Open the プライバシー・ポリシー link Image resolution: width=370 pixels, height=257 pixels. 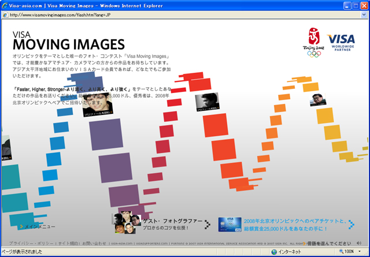pos(31,243)
